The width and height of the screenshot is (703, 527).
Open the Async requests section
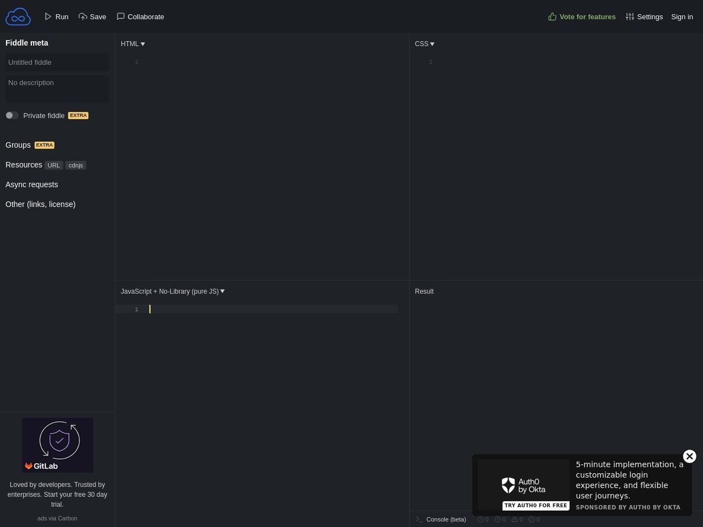click(x=32, y=184)
